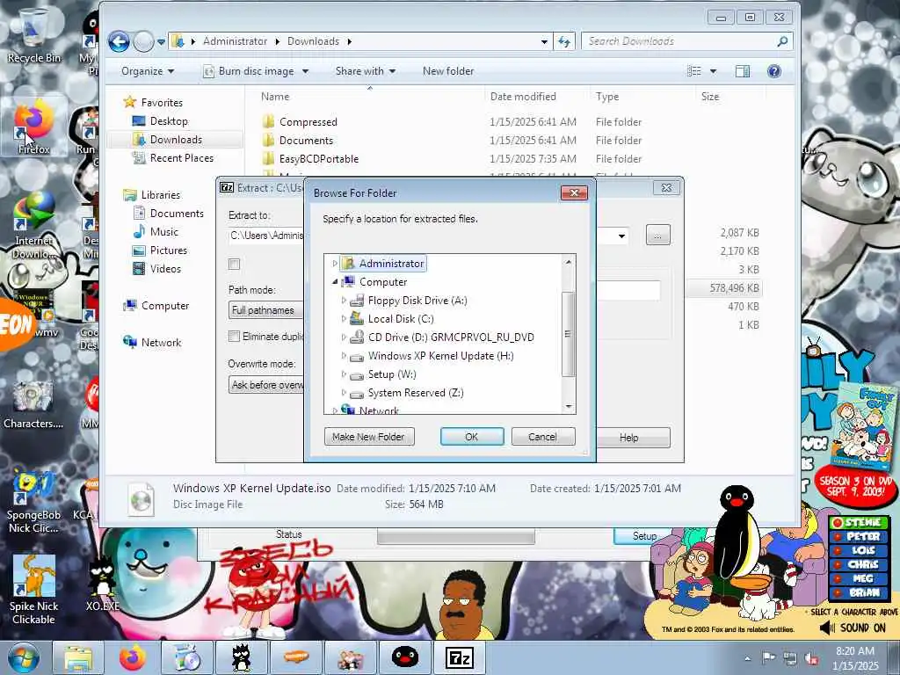This screenshot has width=900, height=675.
Task: Open Firefox from the taskbar
Action: [133, 657]
